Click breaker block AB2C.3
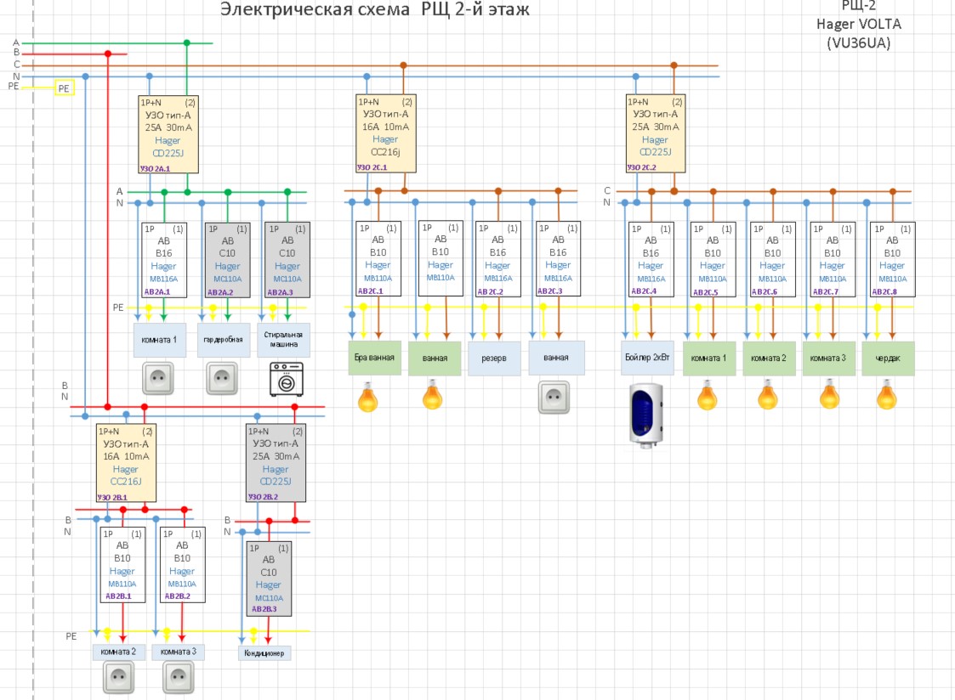 click(x=558, y=258)
